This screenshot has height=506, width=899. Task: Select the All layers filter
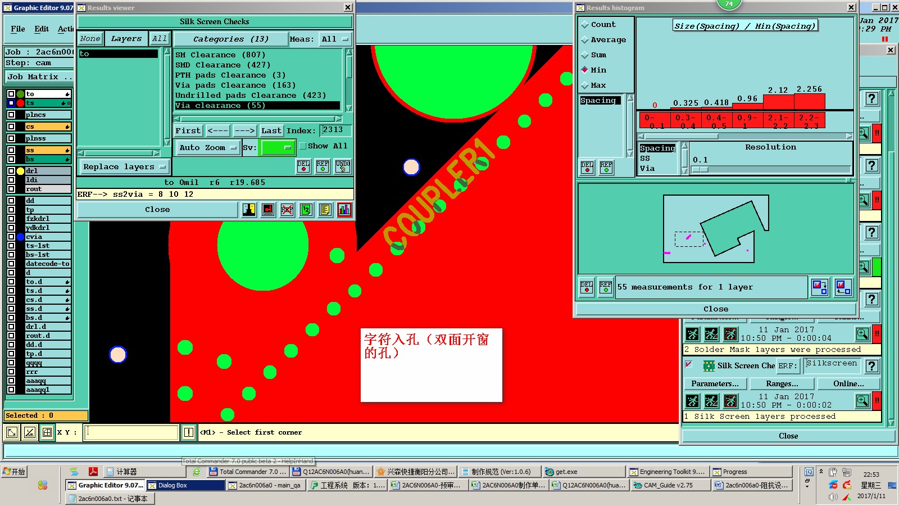(160, 39)
